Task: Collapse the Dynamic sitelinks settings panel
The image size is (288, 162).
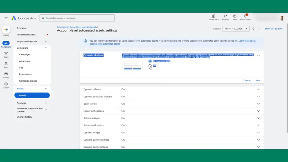Action: point(258,55)
